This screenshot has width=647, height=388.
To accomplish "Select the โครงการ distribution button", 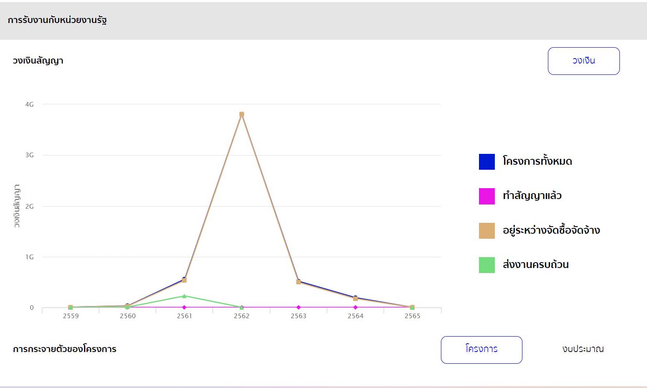I will click(x=481, y=350).
